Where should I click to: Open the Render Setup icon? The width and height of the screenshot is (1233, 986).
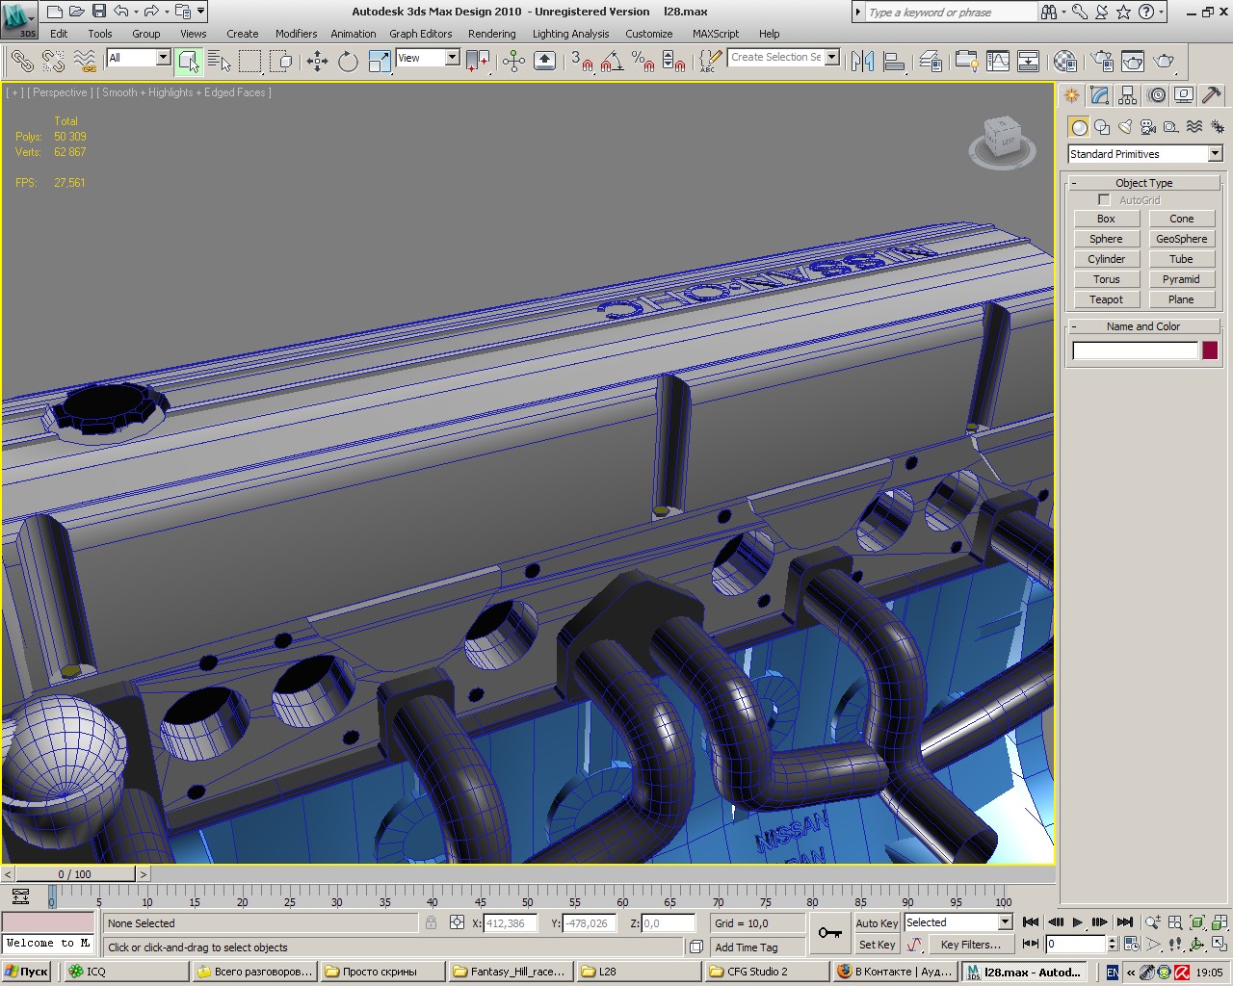[1102, 62]
